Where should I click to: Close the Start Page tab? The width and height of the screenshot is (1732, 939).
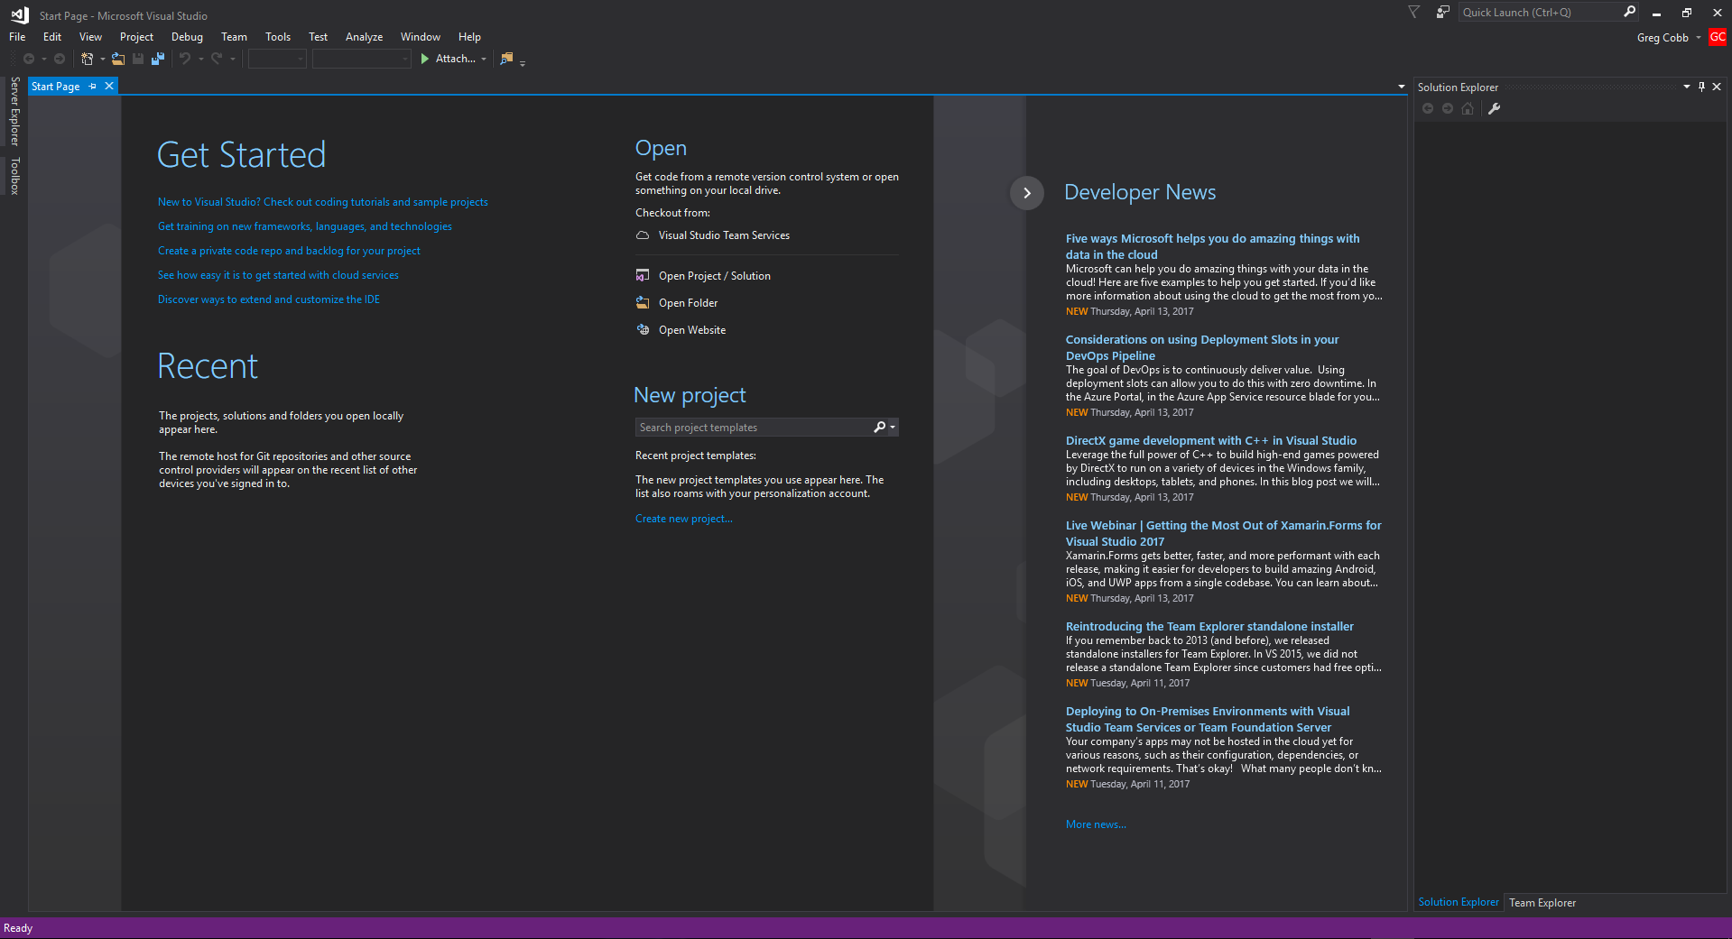coord(109,87)
